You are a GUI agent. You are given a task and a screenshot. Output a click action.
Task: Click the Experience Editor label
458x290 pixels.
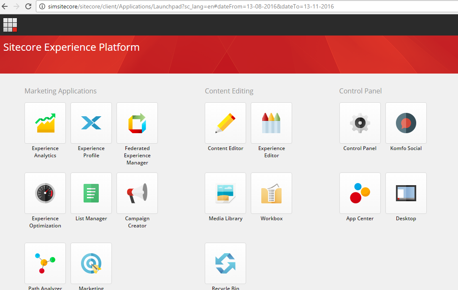click(x=272, y=152)
